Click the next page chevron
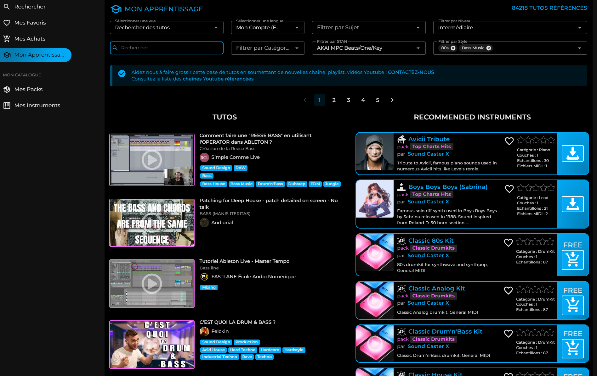Image resolution: width=597 pixels, height=376 pixels. pyautogui.click(x=392, y=100)
